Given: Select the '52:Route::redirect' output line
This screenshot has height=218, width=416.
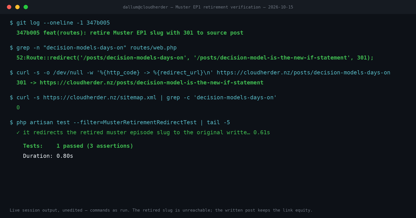Looking at the screenshot, I should coord(195,58).
